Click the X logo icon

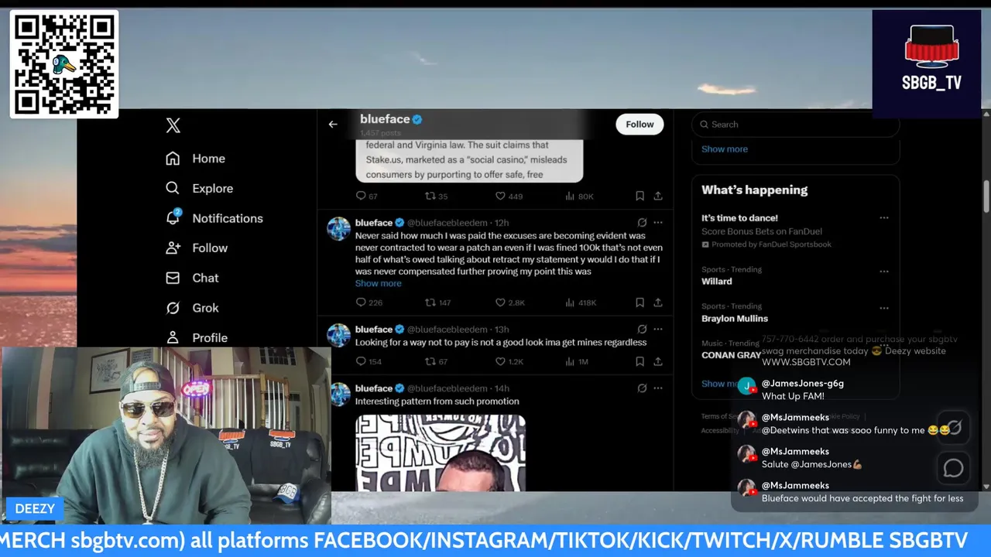[x=173, y=125]
